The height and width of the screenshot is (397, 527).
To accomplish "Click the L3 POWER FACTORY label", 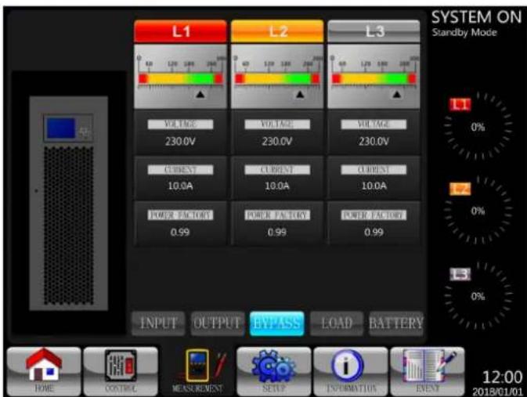I will 374,215.
